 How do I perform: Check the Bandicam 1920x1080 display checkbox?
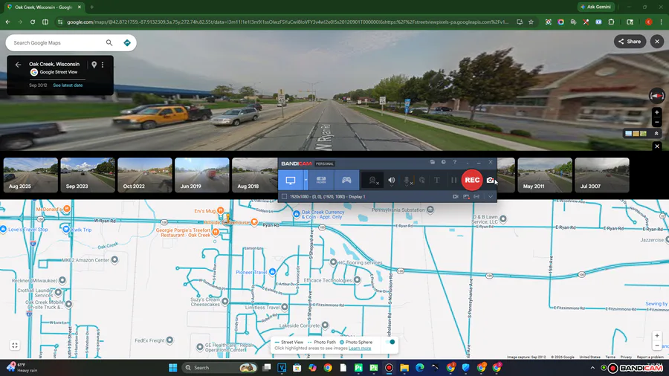click(284, 196)
